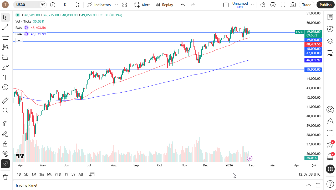
Task: Create a new Alert
Action: tap(142, 5)
